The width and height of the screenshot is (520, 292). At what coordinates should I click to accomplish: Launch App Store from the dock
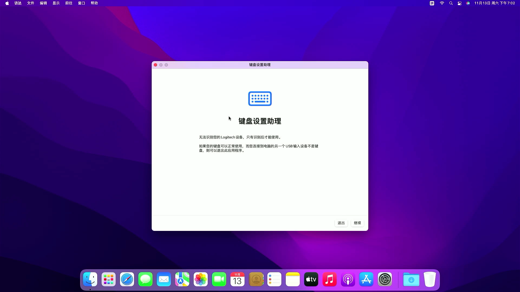[366, 280]
